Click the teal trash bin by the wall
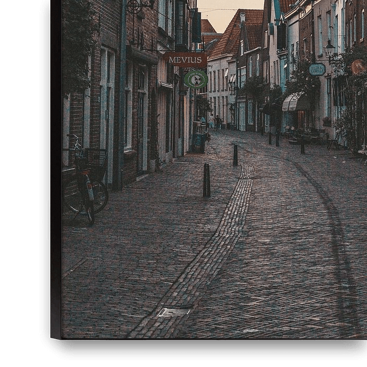This screenshot has width=367, height=367. pos(199,143)
